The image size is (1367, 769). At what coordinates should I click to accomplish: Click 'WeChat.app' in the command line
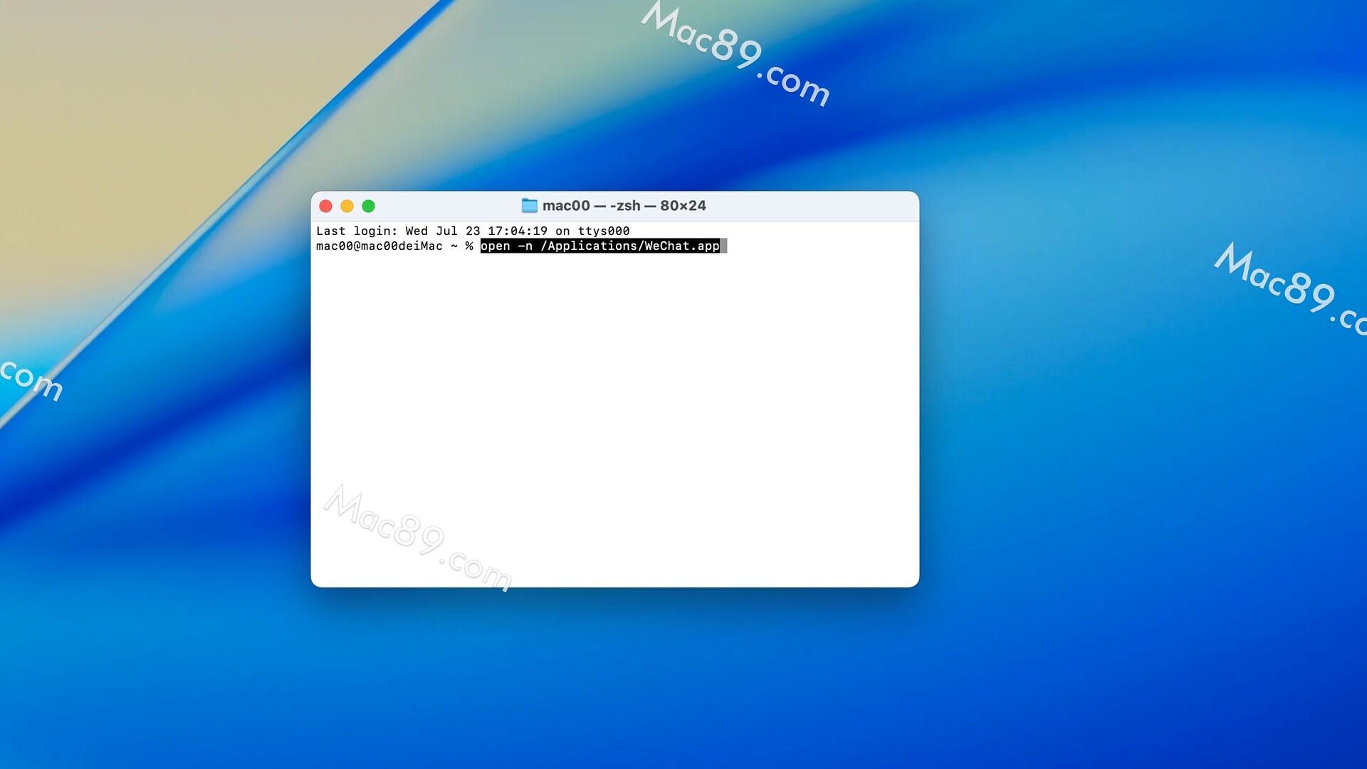[x=681, y=246]
